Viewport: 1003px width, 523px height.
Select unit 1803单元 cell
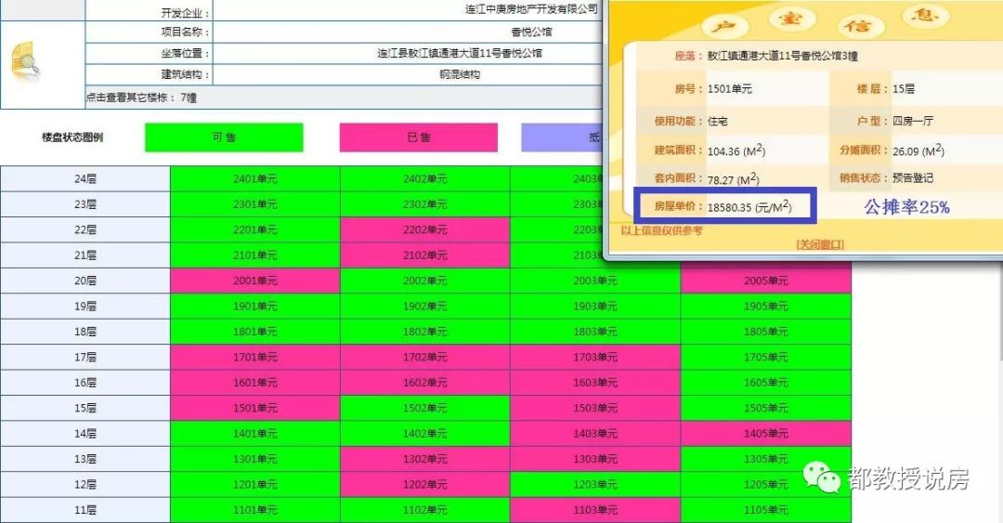(595, 332)
